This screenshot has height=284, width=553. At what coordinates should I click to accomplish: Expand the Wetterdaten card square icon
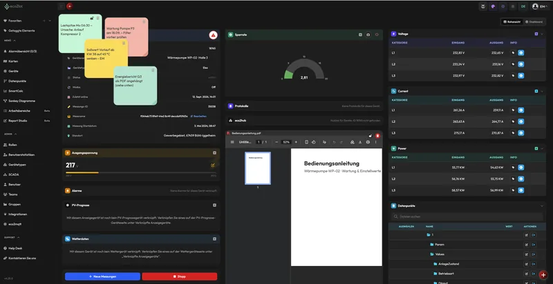214,239
